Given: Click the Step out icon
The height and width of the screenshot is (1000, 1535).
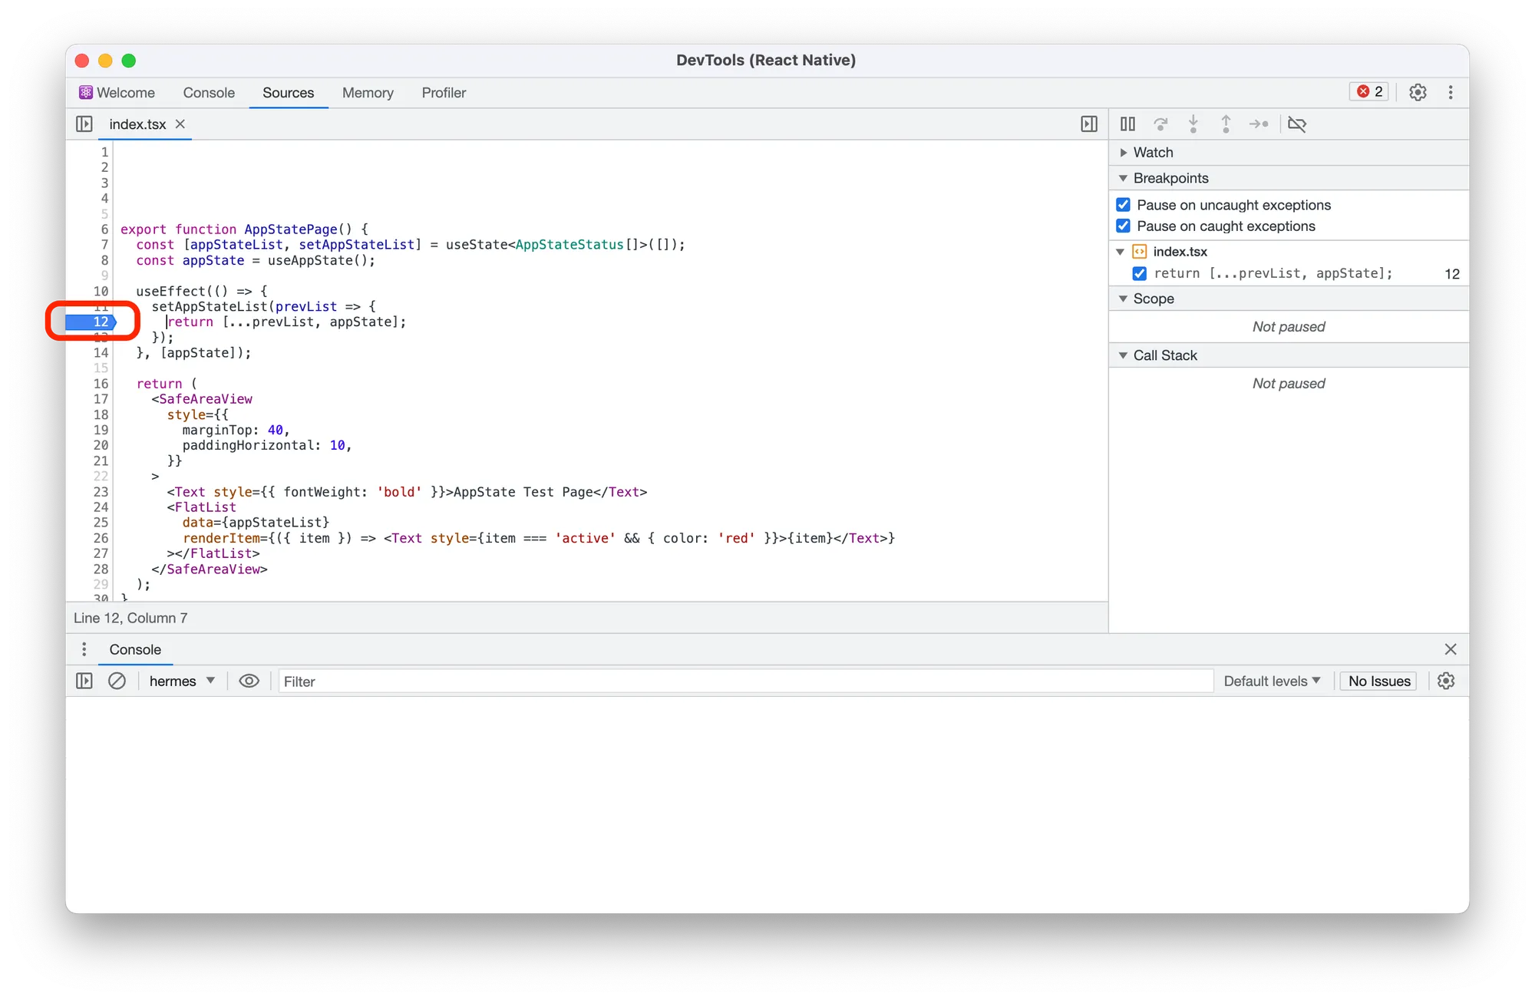Looking at the screenshot, I should [x=1226, y=124].
